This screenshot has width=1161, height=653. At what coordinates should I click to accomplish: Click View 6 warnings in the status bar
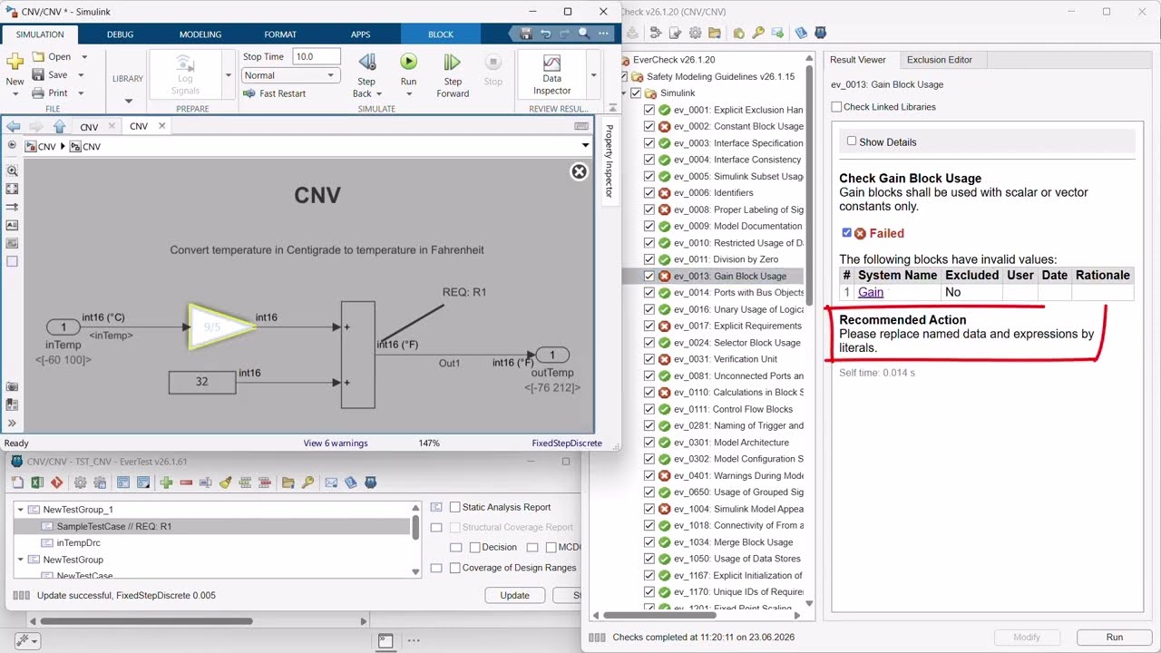(336, 443)
